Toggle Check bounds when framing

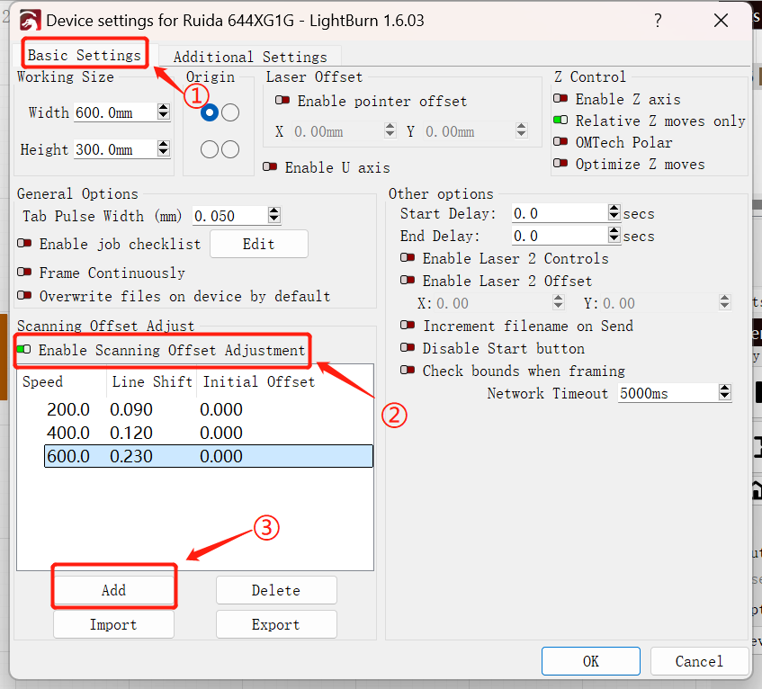coord(408,371)
